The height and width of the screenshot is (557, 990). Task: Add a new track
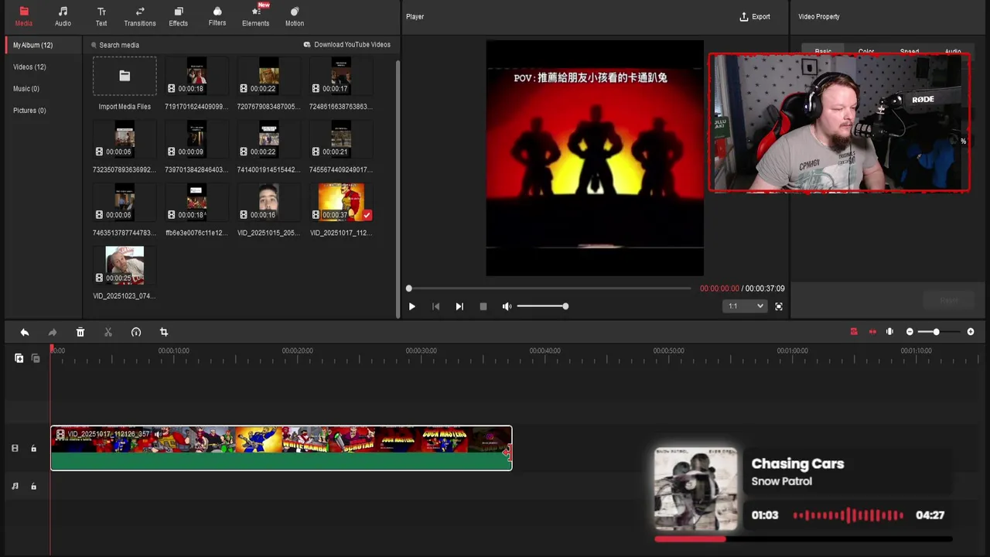[19, 358]
